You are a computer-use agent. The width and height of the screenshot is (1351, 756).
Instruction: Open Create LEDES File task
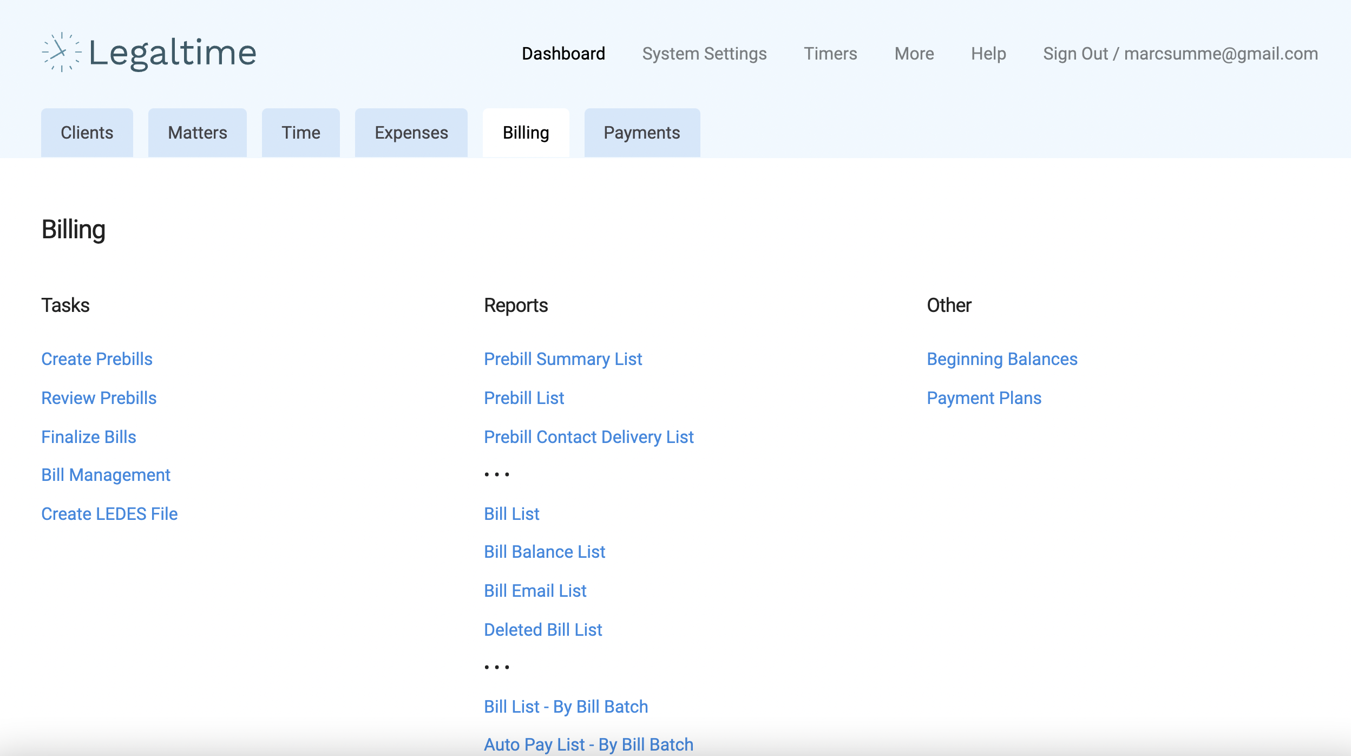coord(109,514)
